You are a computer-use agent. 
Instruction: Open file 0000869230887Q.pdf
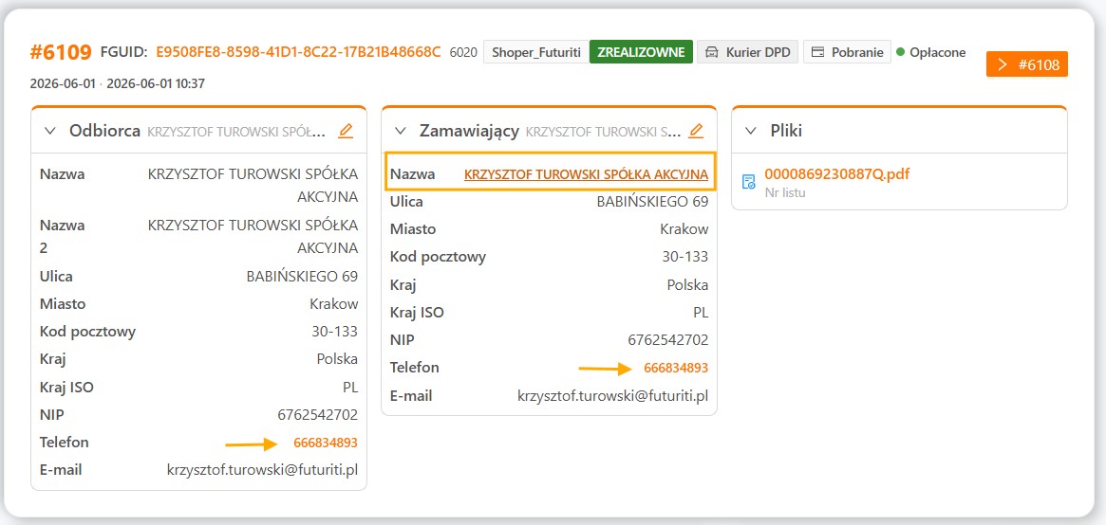(x=837, y=174)
